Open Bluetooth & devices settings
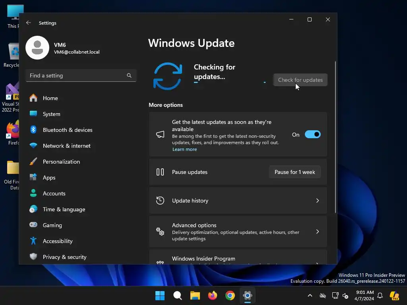This screenshot has height=305, width=407. 81,130
